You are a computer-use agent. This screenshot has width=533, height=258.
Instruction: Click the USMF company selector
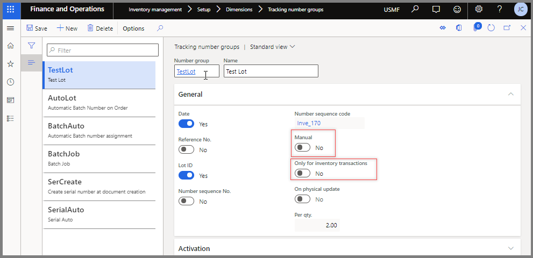tap(392, 10)
